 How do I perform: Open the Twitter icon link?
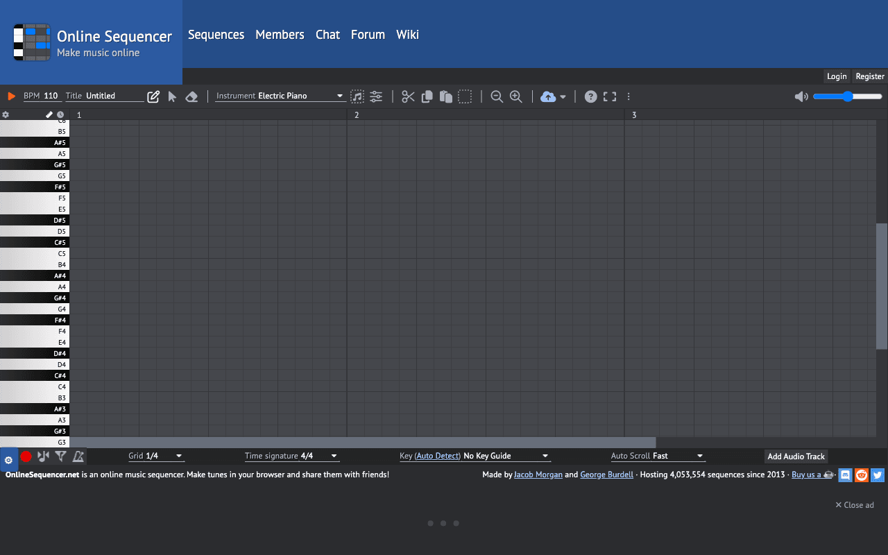coord(878,475)
